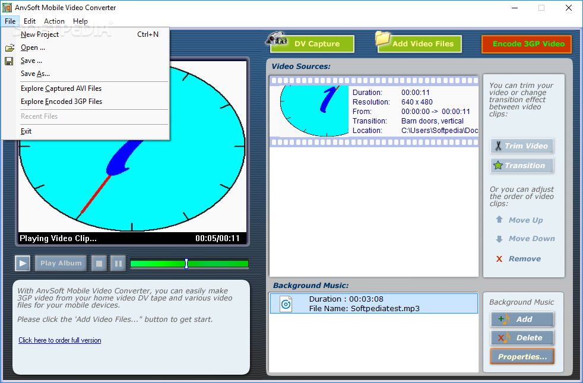Screen dimensions: 583x383
Task: Click the music note icon on Delete
Action: point(504,338)
